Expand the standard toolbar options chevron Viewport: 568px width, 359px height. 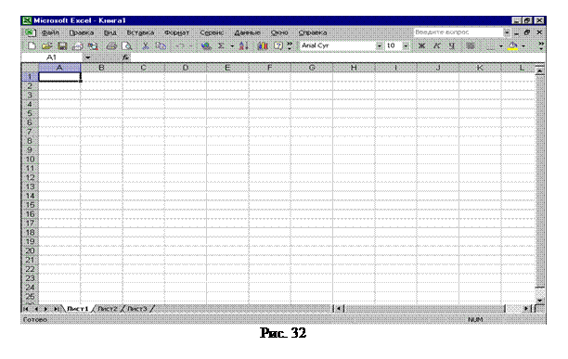[289, 45]
